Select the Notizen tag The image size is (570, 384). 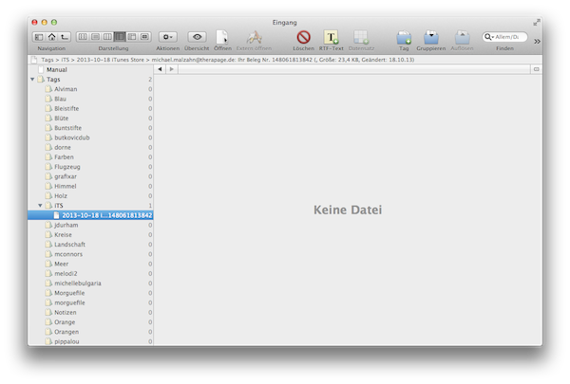pos(90,313)
